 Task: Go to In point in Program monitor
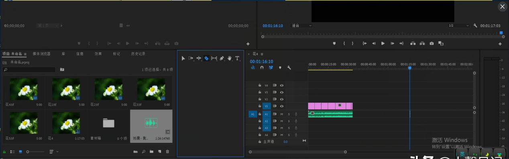coord(364,43)
